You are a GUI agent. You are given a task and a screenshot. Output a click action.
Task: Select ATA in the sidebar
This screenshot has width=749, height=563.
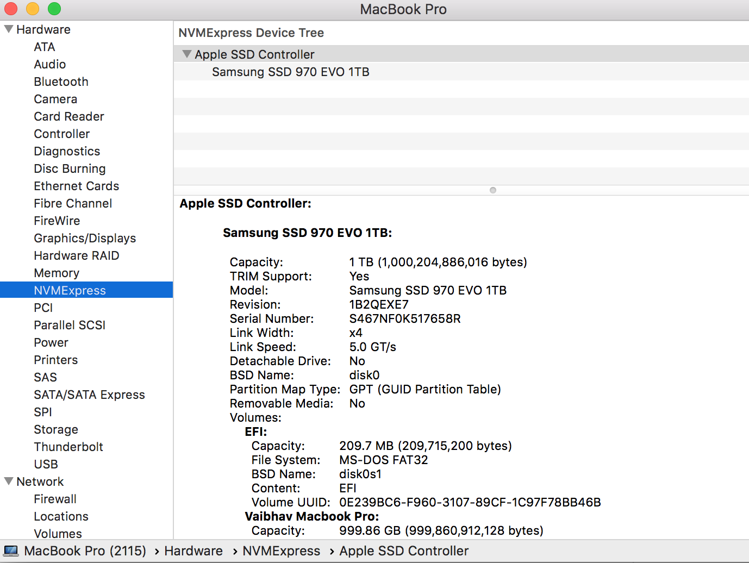click(45, 47)
